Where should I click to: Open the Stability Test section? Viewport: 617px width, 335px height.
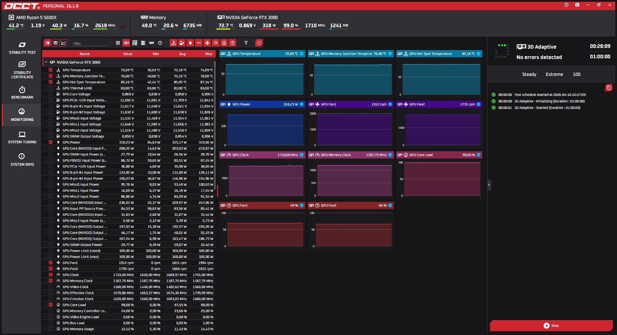point(22,48)
